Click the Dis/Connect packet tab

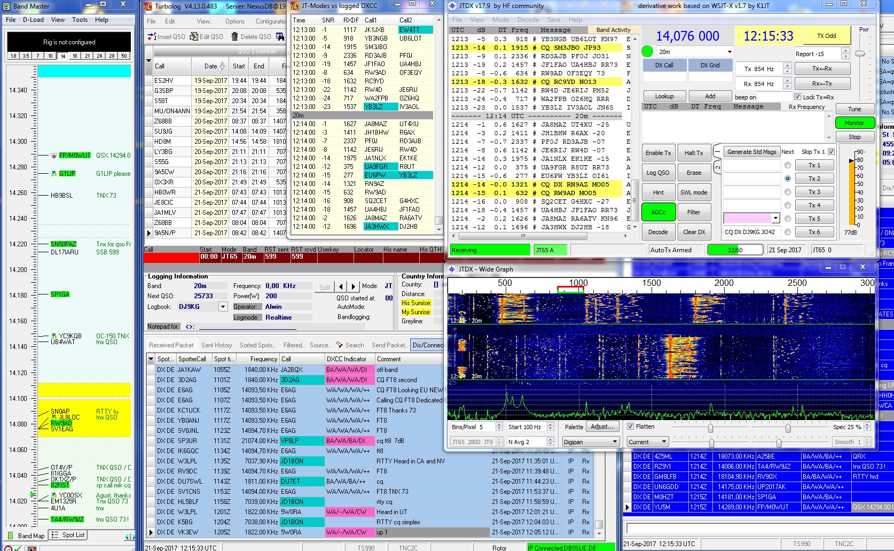(x=427, y=345)
